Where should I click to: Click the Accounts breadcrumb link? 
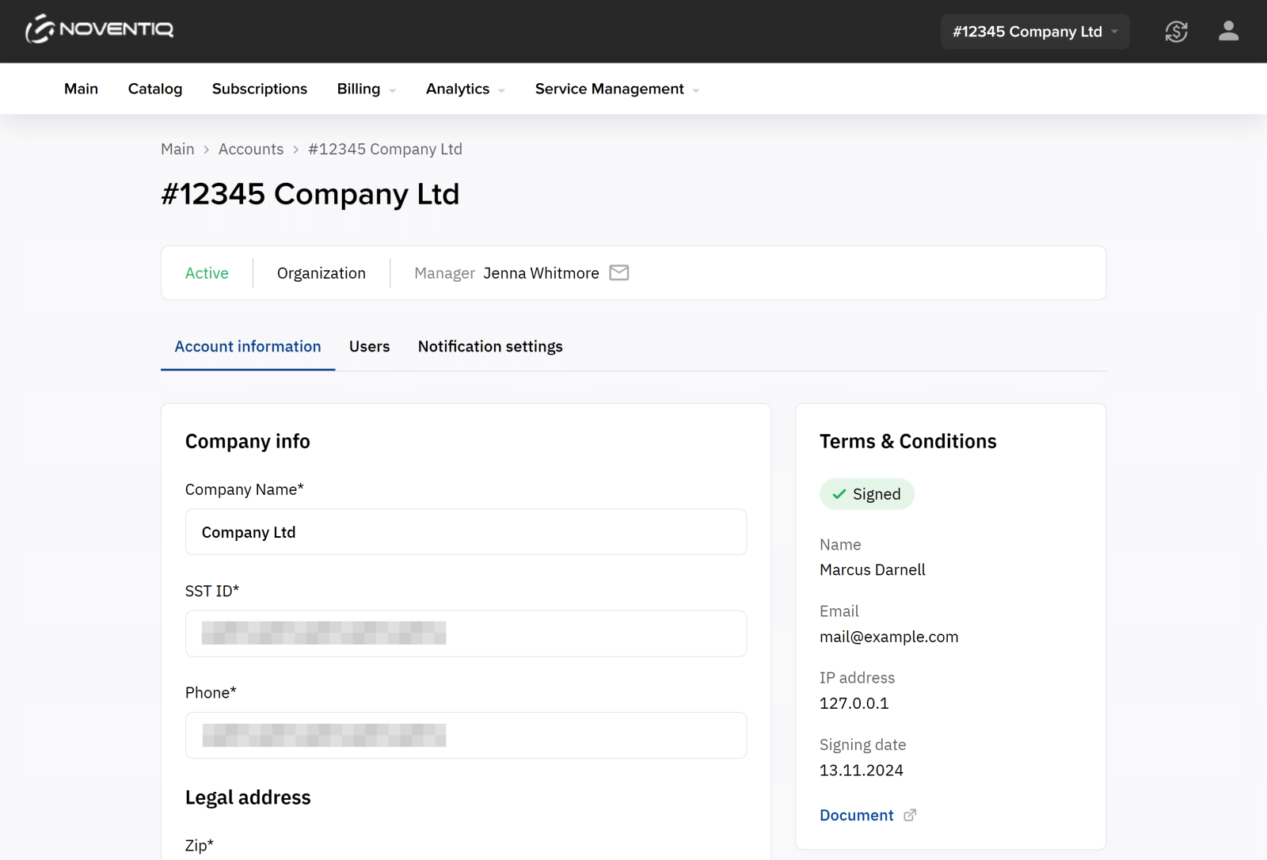pos(251,150)
